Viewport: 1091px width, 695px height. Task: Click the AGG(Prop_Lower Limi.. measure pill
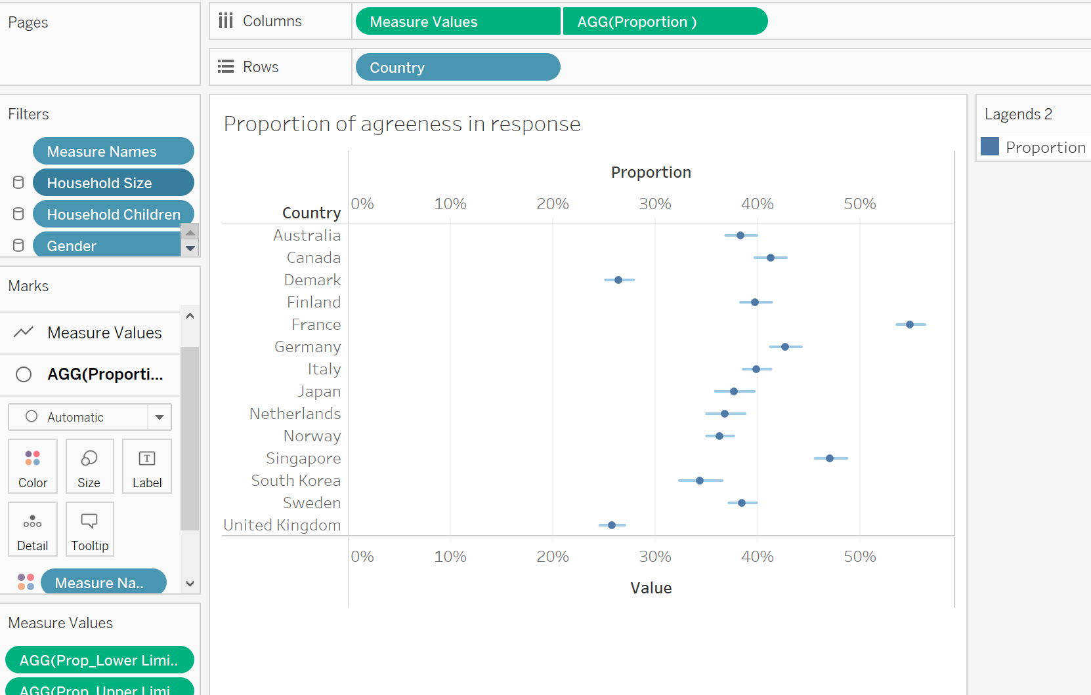click(100, 660)
